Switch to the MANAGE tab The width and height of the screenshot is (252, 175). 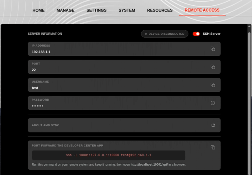click(65, 10)
